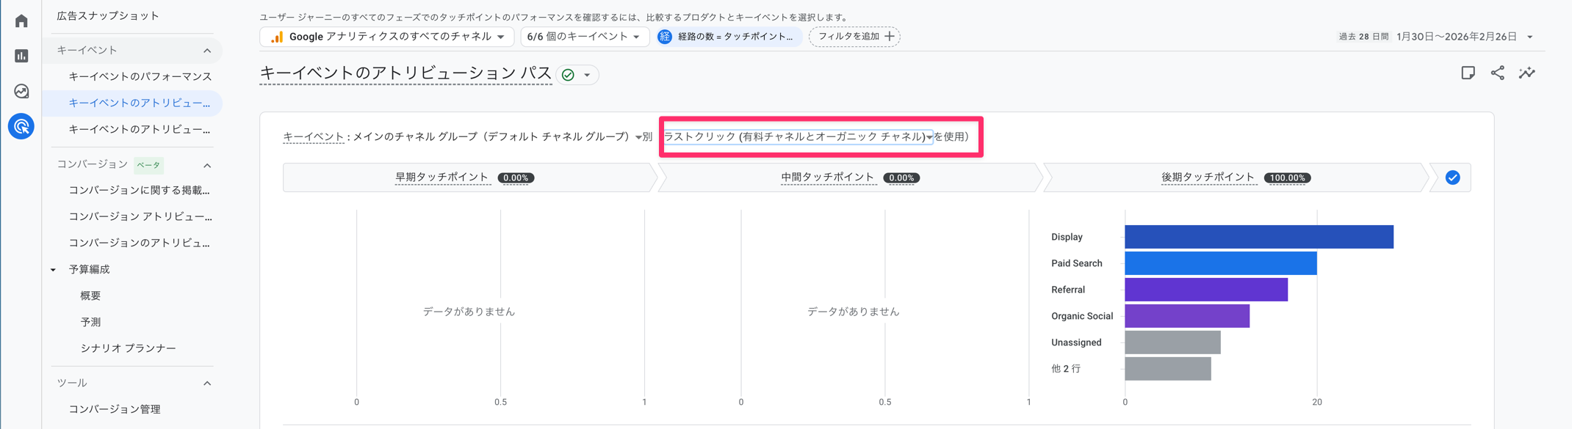Toggle the blue checkmark after 後期タッチポイント

click(x=1452, y=177)
